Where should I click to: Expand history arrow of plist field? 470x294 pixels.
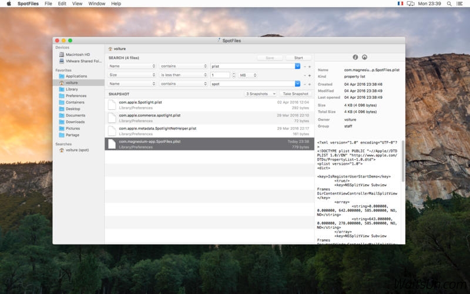point(297,66)
